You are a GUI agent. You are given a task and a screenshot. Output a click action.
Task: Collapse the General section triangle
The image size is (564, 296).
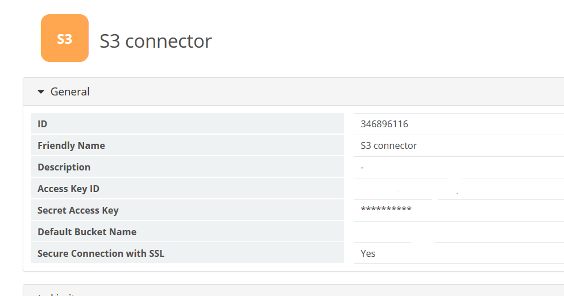click(41, 92)
